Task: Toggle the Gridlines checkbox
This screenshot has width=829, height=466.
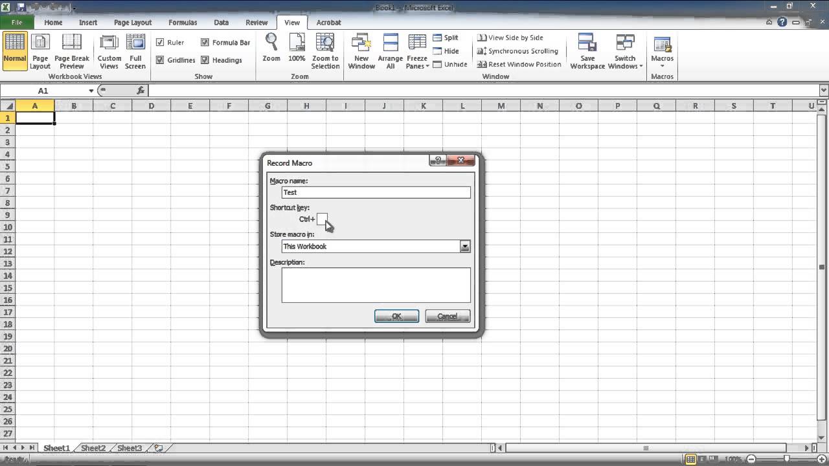Action: 160,60
